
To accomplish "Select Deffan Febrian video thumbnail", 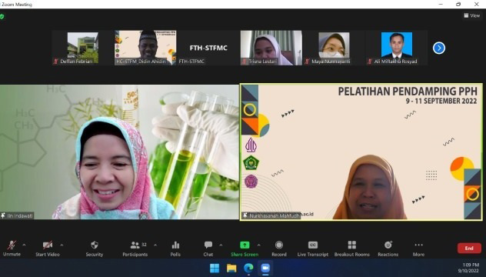I will [83, 48].
